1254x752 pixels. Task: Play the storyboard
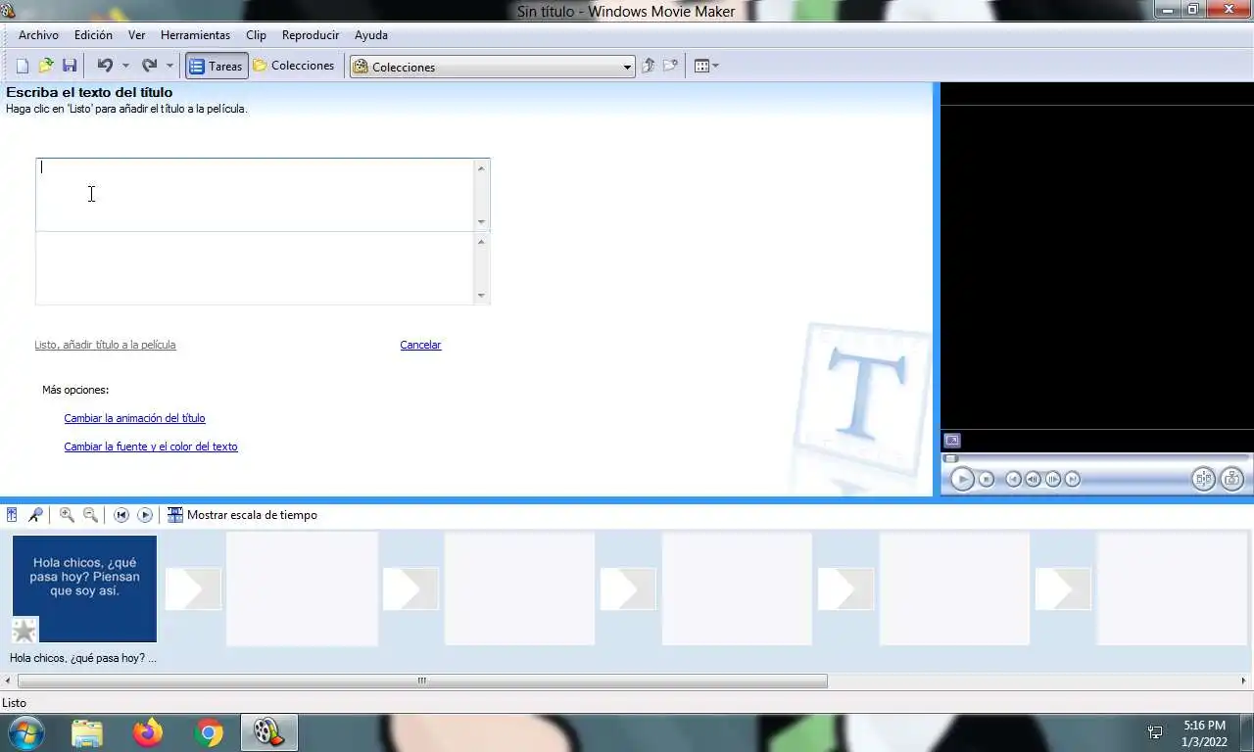145,515
